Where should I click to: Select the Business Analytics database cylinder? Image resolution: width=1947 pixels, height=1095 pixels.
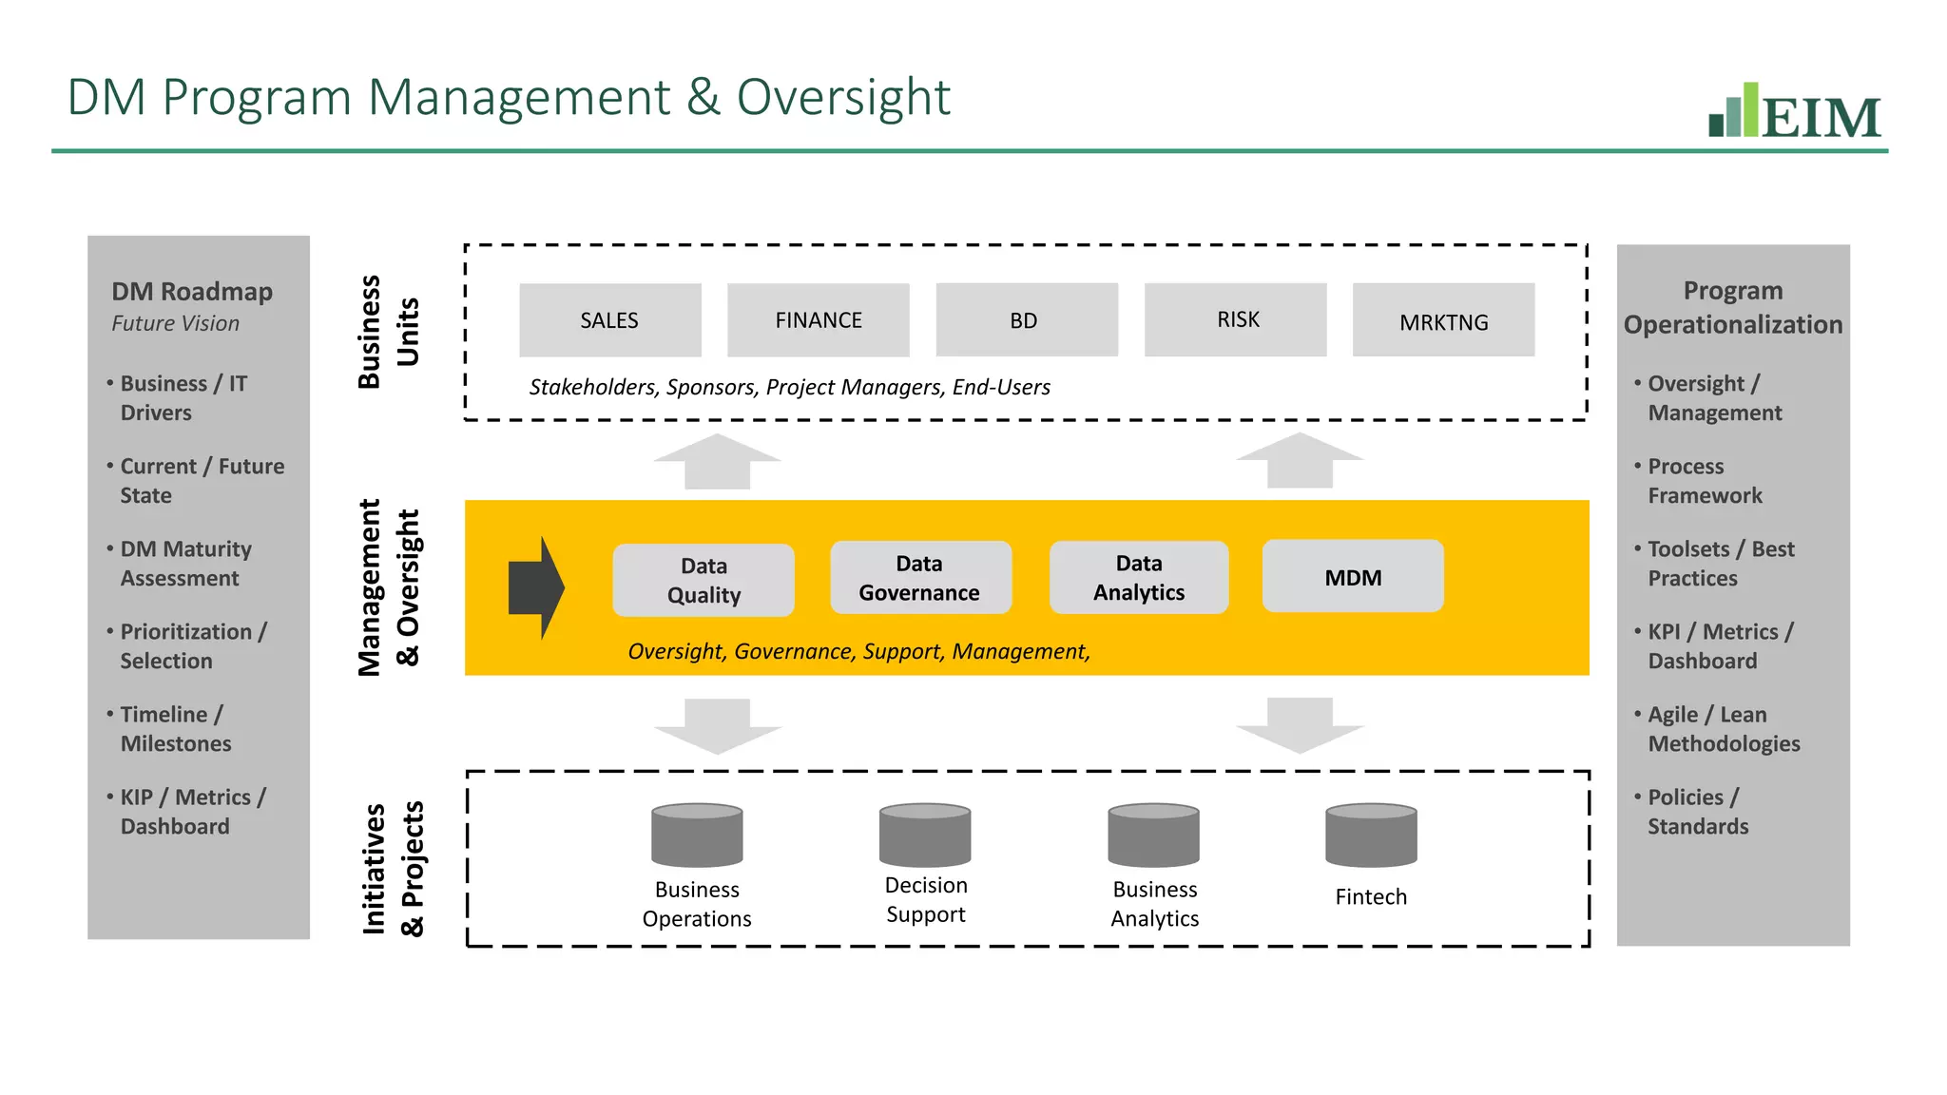1153,835
